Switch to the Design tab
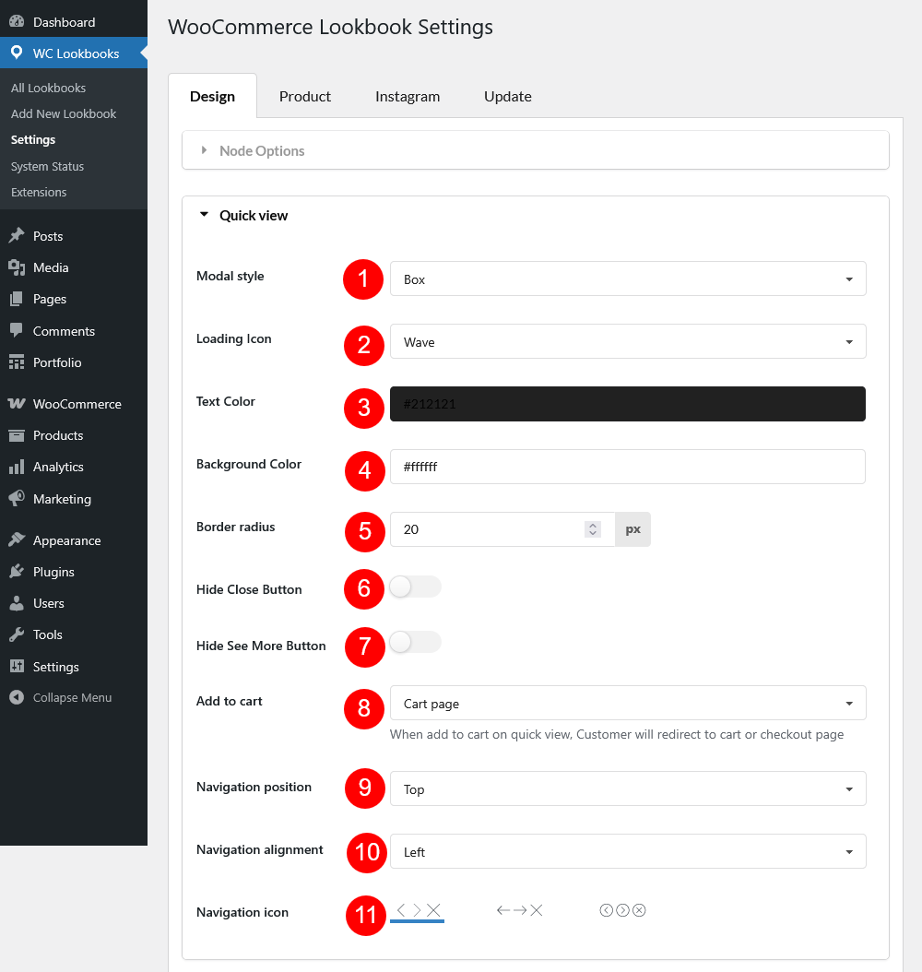 (x=213, y=96)
